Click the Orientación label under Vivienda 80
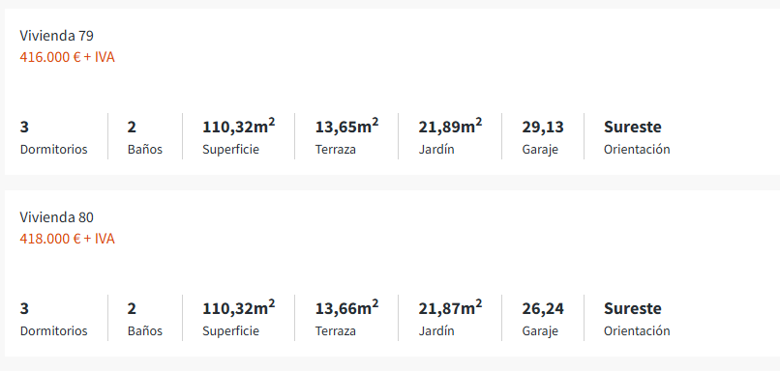Screen dimensions: 780x371 coord(637,330)
